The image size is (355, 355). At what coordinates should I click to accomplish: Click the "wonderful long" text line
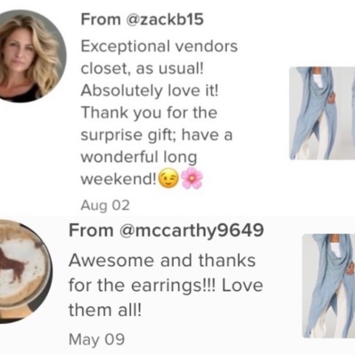point(139,157)
